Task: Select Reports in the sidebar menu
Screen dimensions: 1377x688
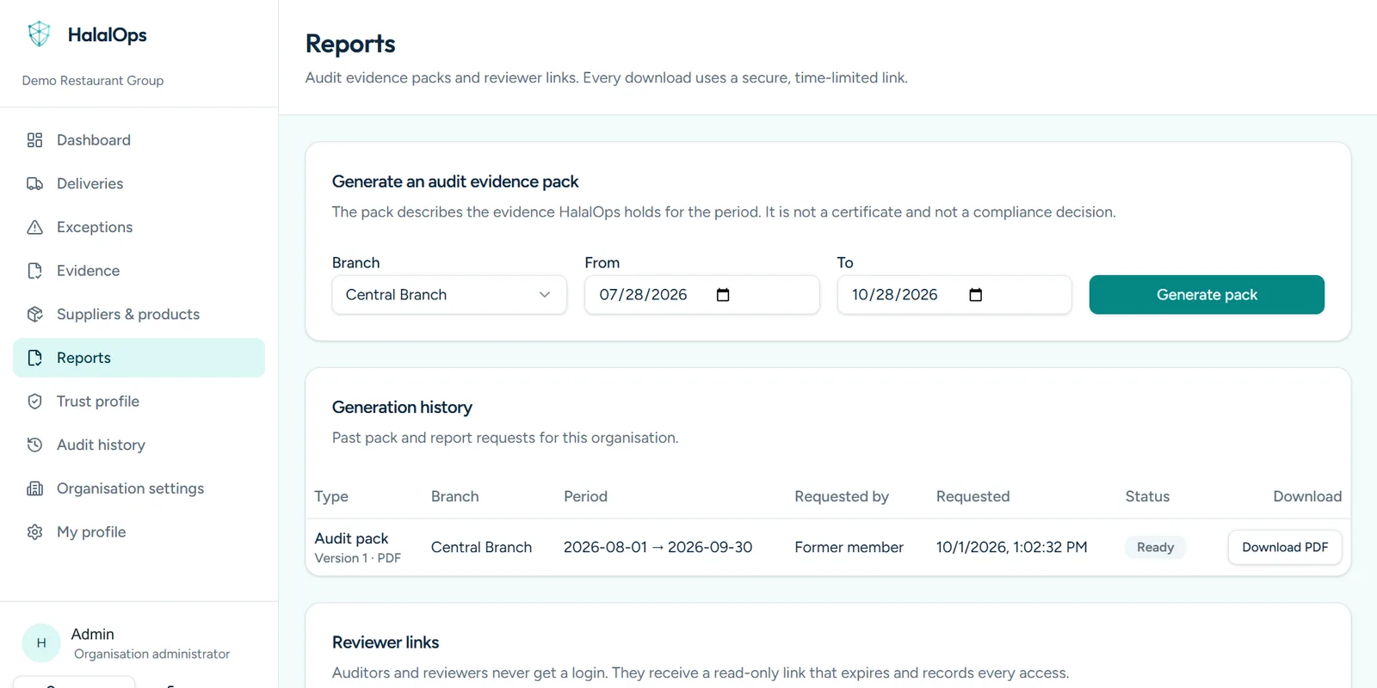Action: tap(139, 358)
